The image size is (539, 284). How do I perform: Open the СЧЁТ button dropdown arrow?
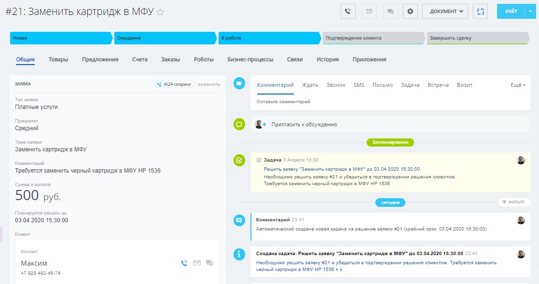point(531,11)
